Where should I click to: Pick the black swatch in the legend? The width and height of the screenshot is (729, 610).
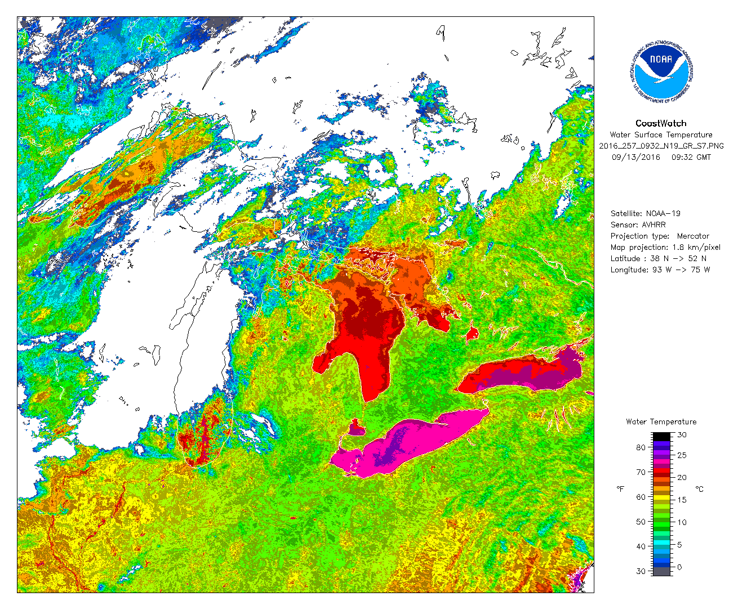tap(661, 437)
